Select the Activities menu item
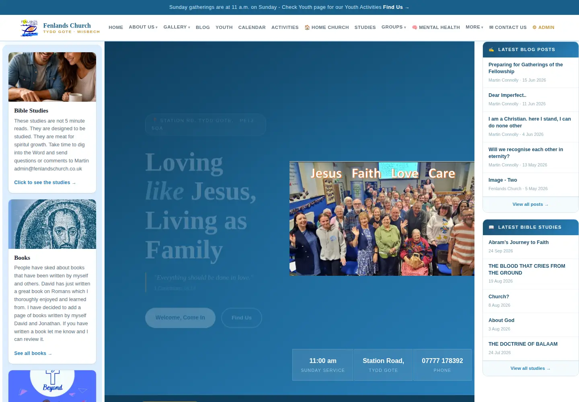 click(x=285, y=27)
